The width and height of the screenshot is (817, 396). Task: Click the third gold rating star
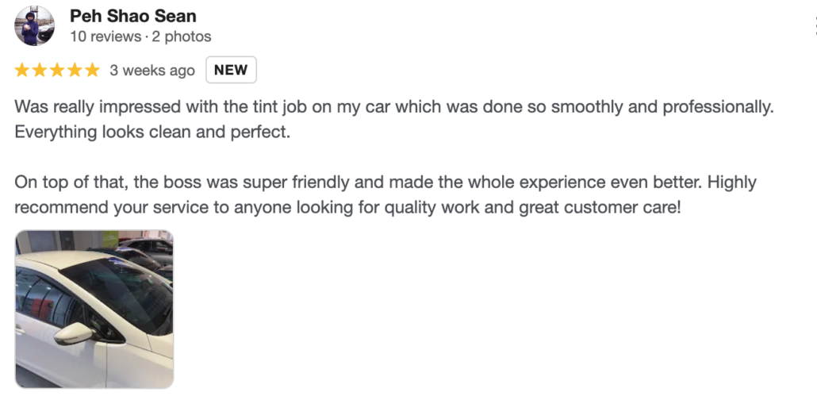57,70
